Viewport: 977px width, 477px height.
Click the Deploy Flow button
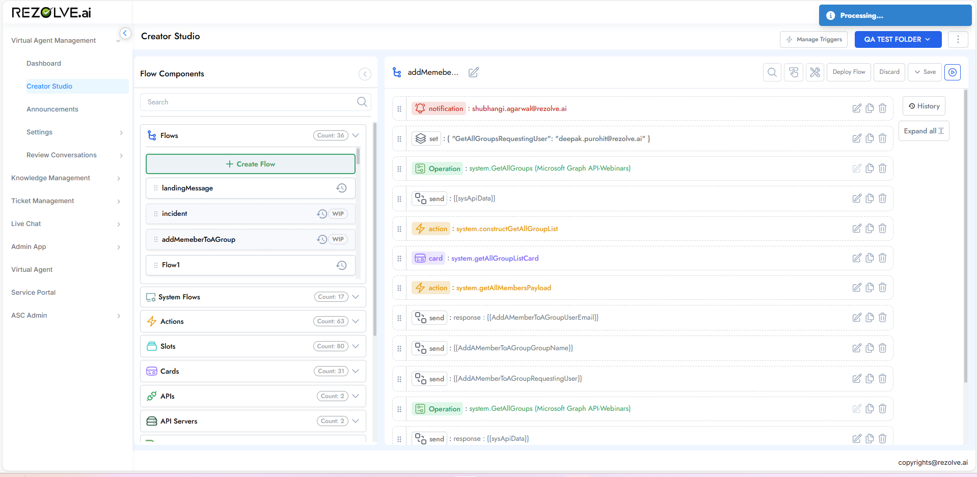pos(848,72)
